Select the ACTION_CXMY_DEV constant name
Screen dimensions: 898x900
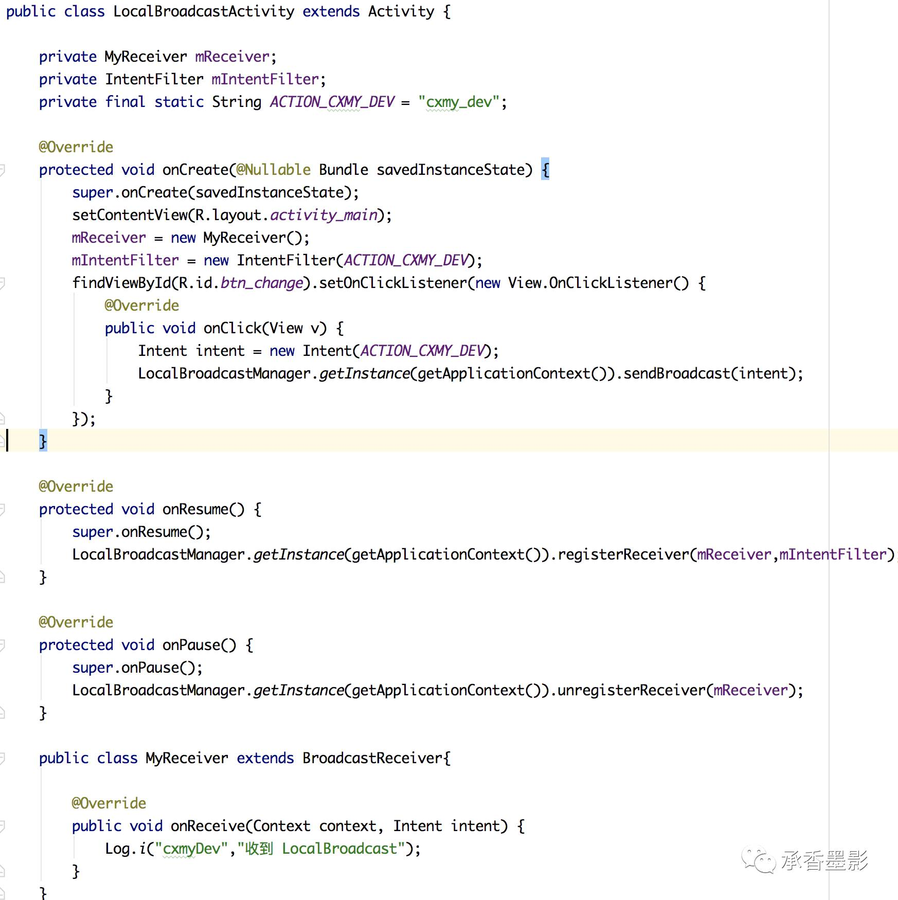coord(332,102)
